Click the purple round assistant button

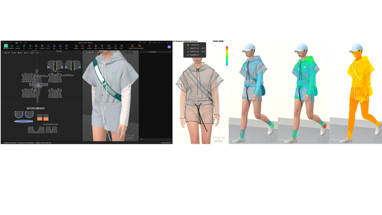(169, 47)
